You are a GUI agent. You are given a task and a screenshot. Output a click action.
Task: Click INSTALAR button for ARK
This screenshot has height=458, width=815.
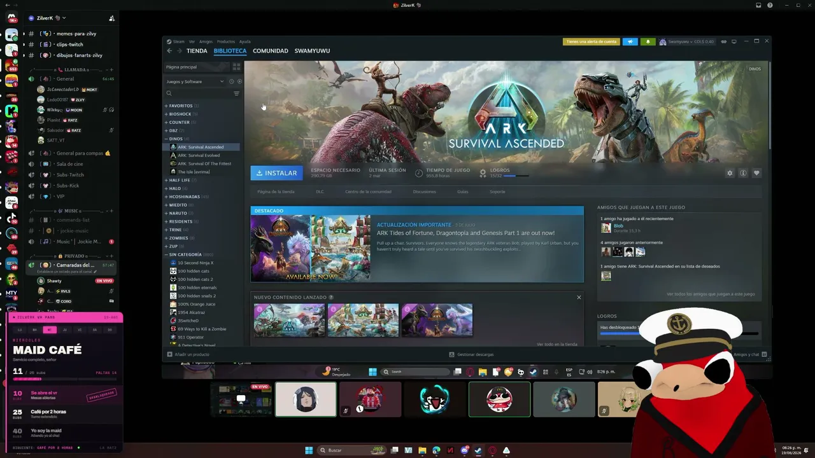[x=276, y=173]
